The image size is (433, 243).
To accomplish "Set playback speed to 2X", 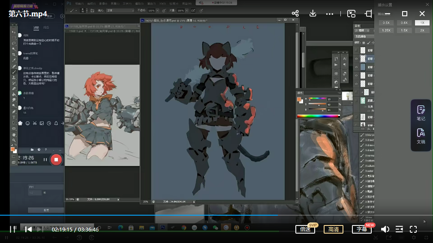I will point(422,30).
